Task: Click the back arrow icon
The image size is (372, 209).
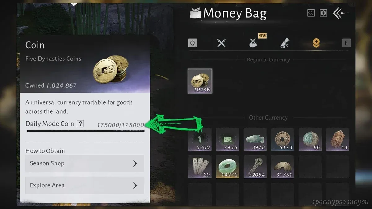Action: 340,13
